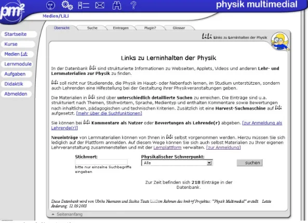The image size is (308, 223).
Task: Switch to the Plugin? tab
Action: point(150,28)
